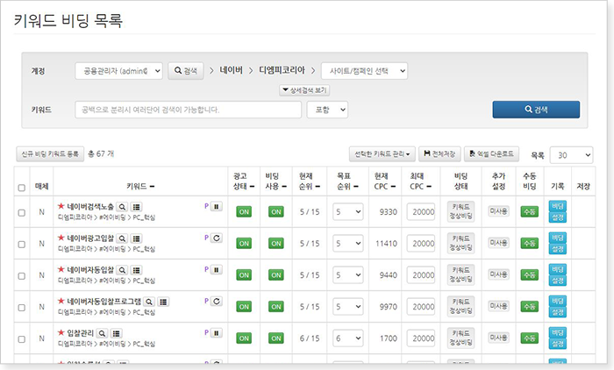Click the blue 검색 search button

point(535,110)
